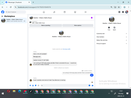
Task: View site information icon in address bar
Action: click(x=15, y=7)
